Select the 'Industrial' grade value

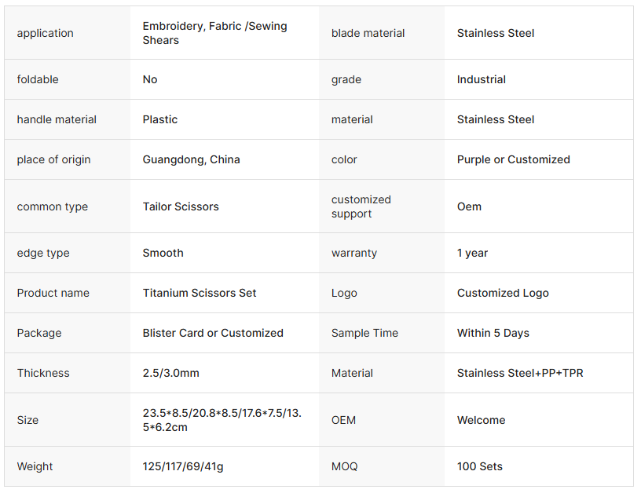point(481,79)
